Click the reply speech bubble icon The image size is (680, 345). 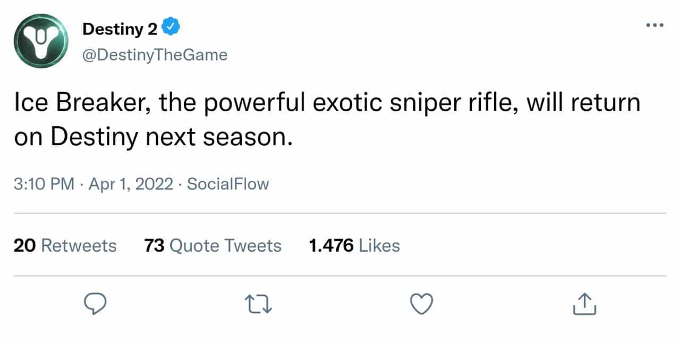[x=96, y=304]
